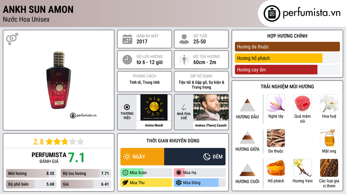Click the Hương Vani vanilla note image
This screenshot has width=346, height=194.
tap(302, 168)
